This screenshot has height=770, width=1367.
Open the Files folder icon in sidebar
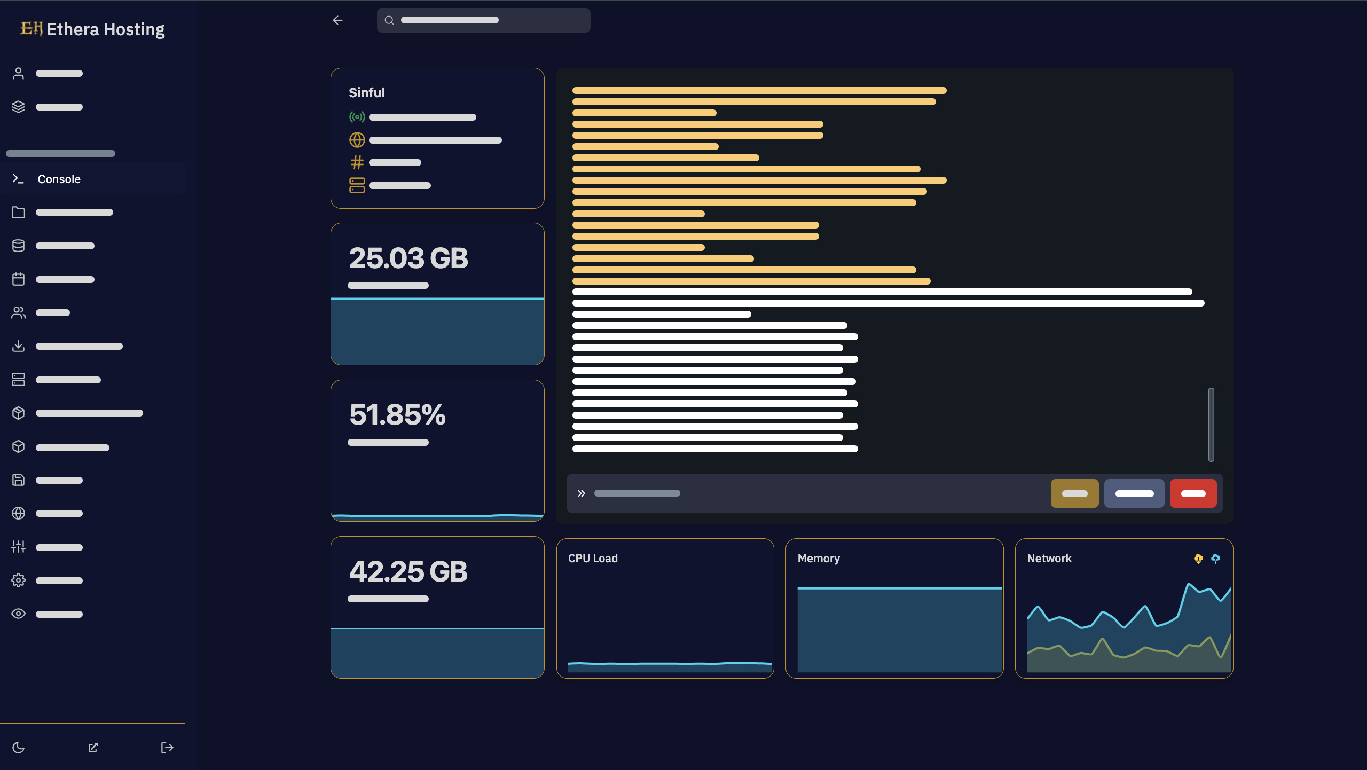19,212
